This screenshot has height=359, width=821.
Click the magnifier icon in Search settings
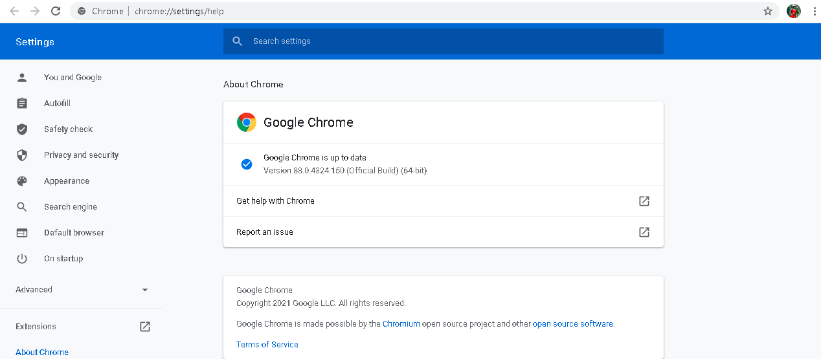238,41
